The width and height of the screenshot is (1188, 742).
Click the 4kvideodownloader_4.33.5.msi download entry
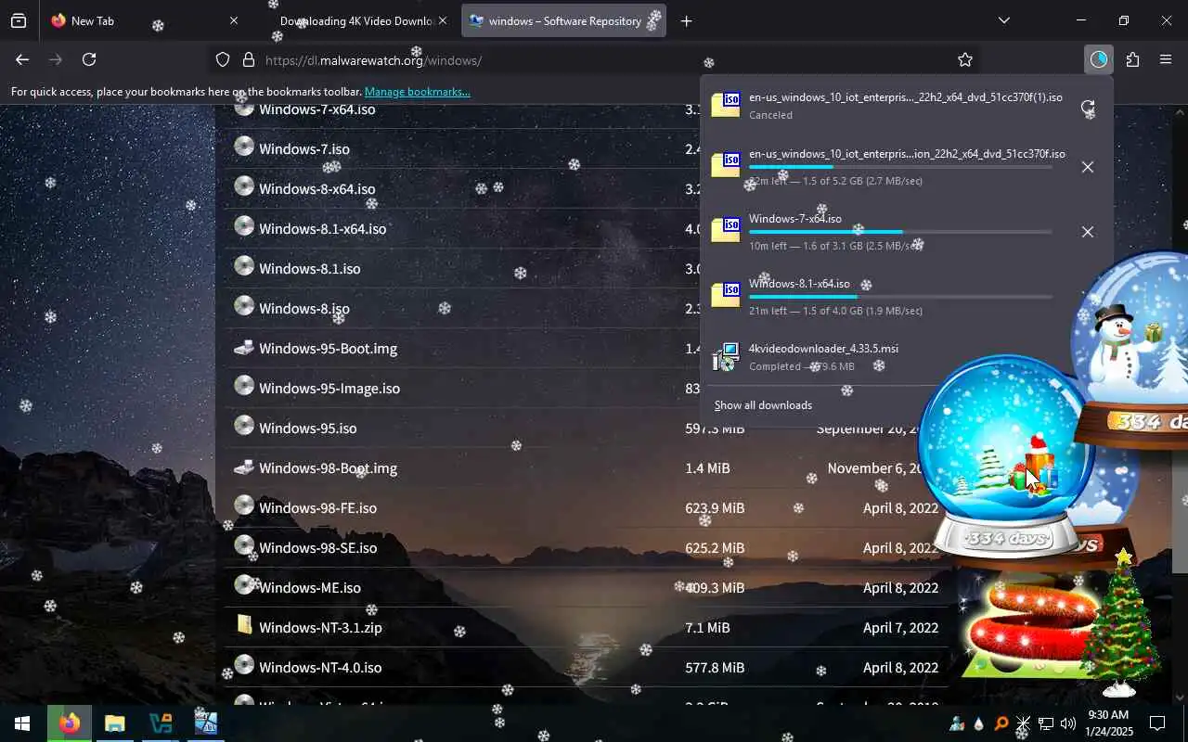coord(905,357)
